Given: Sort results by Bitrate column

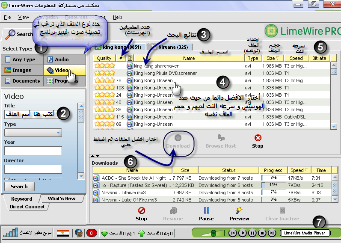Looking at the screenshot, I should [x=319, y=58].
